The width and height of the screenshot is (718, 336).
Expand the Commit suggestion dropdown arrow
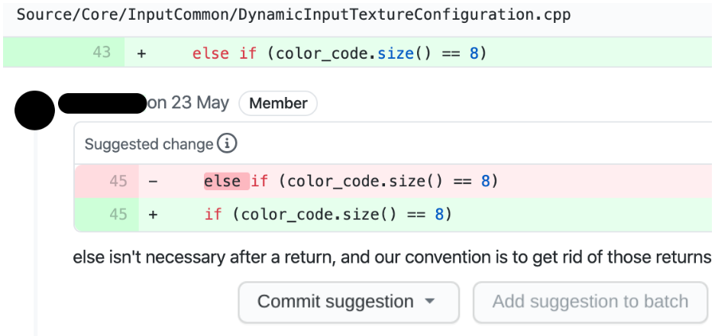point(430,302)
